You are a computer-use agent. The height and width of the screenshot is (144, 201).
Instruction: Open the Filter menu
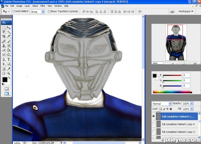(43, 6)
